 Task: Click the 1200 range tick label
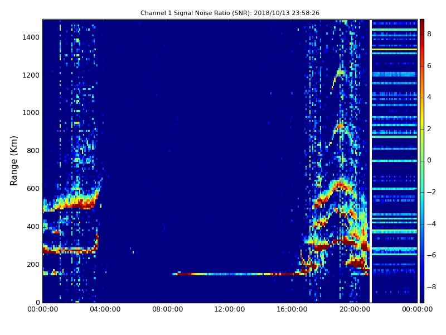coord(31,75)
